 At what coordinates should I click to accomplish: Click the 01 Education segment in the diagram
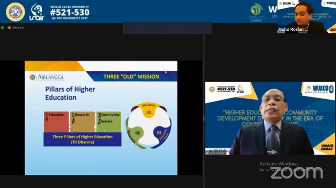(x=149, y=111)
